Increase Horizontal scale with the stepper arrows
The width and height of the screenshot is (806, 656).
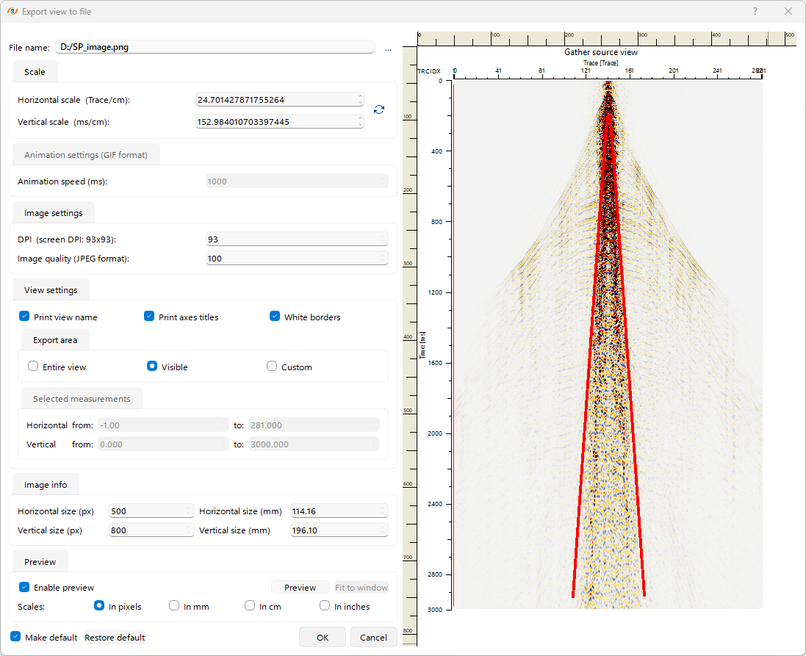click(359, 96)
